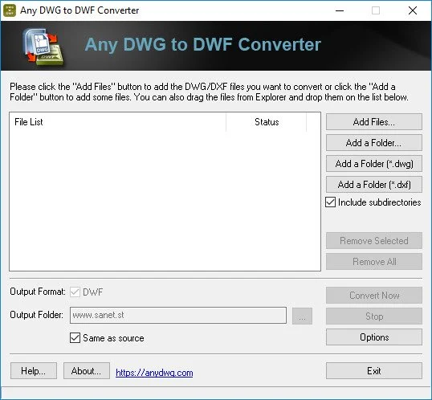The image size is (432, 400).
Task: Open the Options dialog
Action: tap(374, 337)
